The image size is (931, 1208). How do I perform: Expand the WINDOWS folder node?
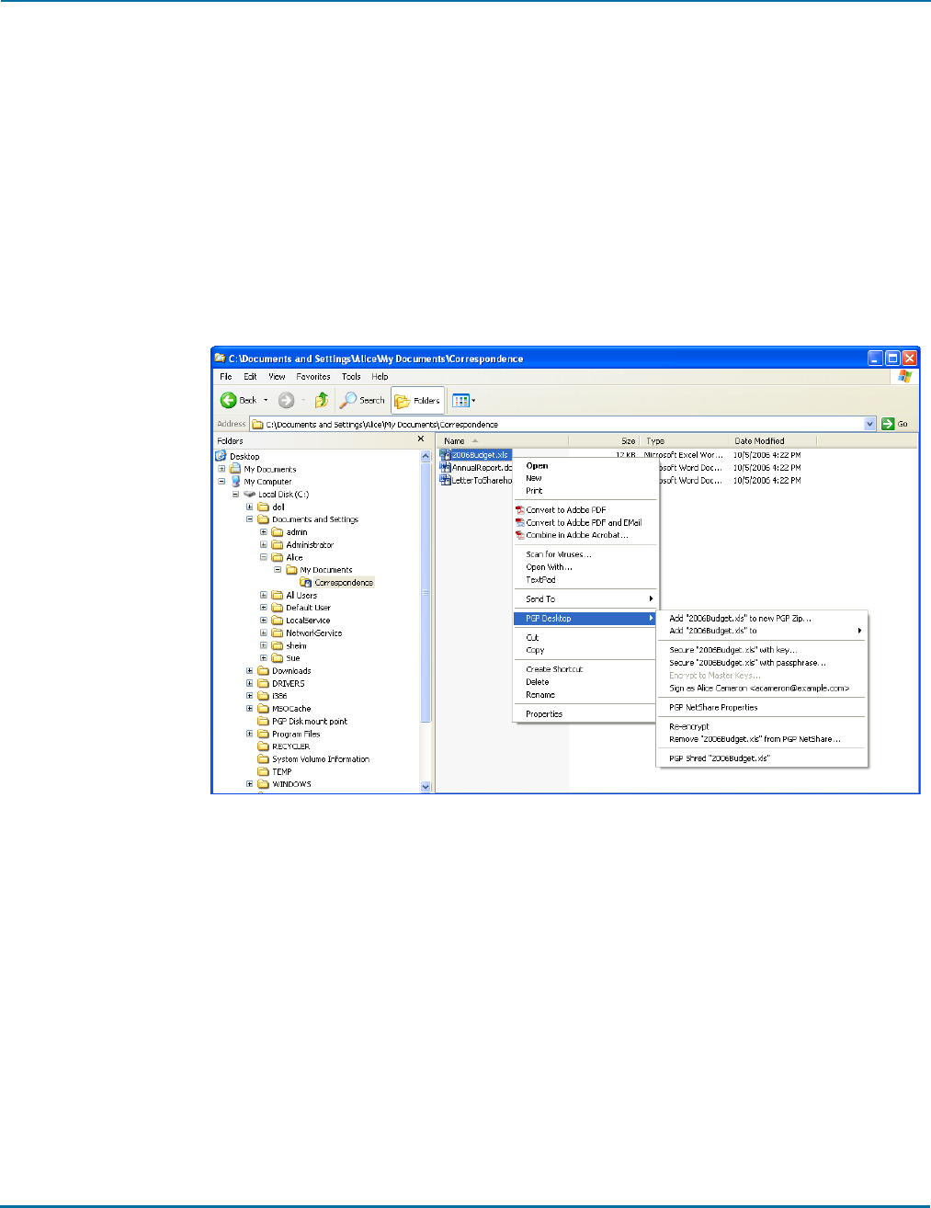coord(249,784)
